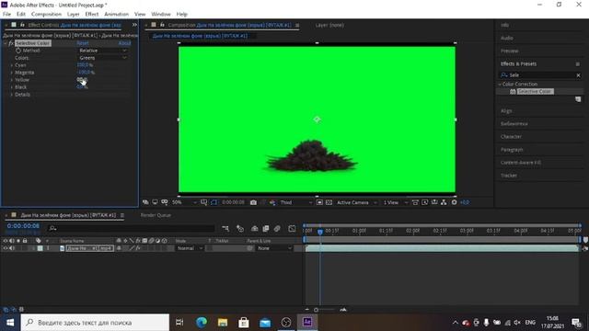Open the Content-Aware Fill panel

pos(521,163)
